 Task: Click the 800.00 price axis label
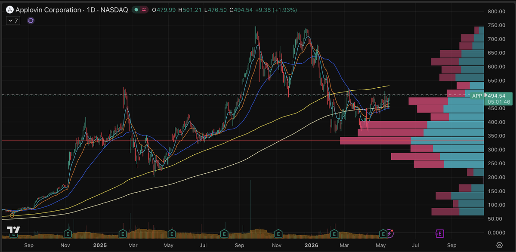coord(496,12)
